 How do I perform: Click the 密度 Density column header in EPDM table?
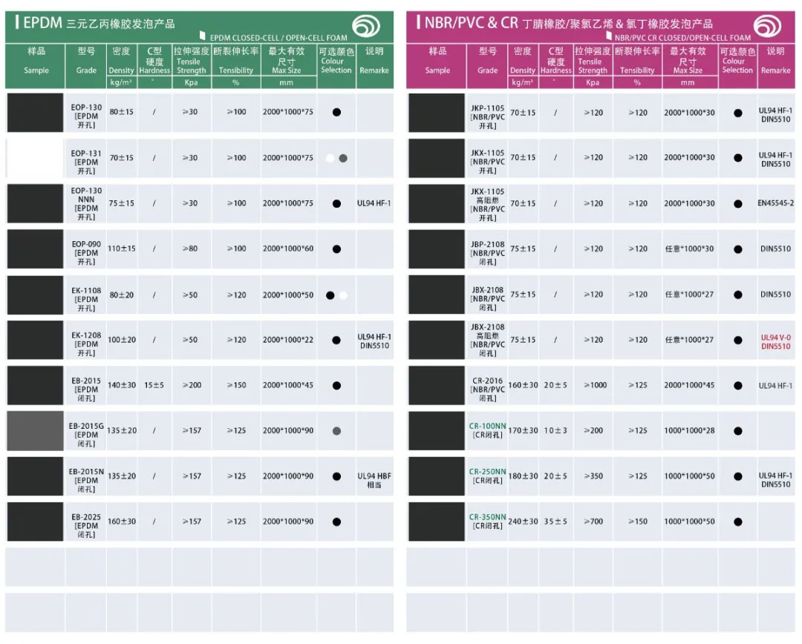pyautogui.click(x=121, y=60)
